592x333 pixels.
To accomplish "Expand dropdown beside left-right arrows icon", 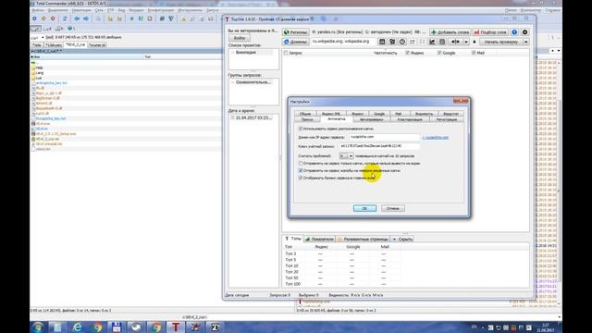I will point(466,42).
